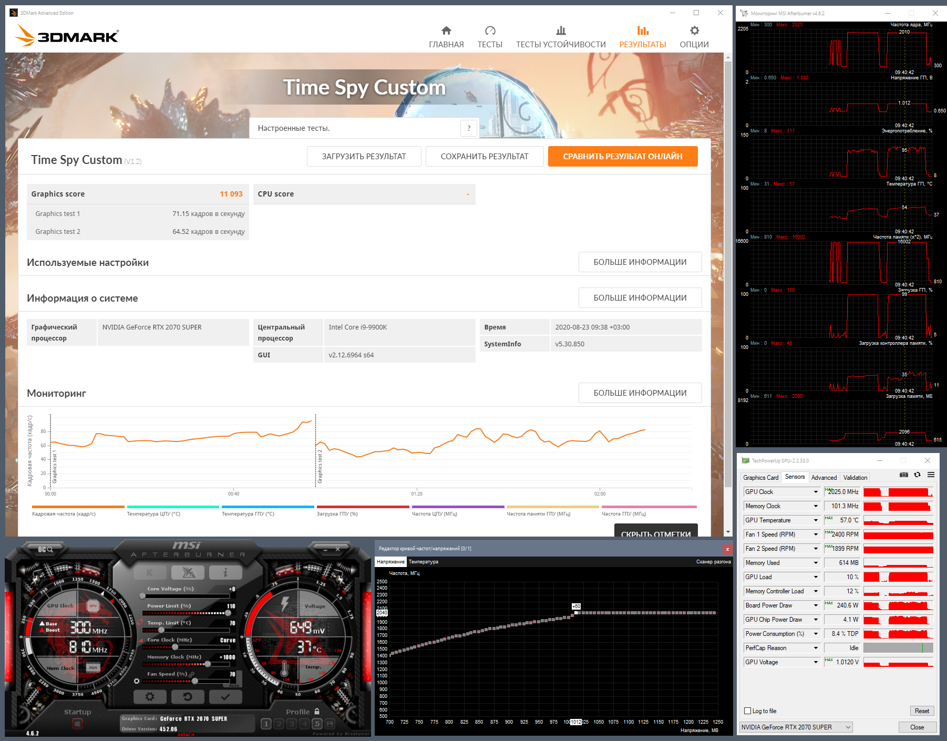947x741 pixels.
Task: Toggle the Auto fan speed button
Action: pyautogui.click(x=234, y=685)
